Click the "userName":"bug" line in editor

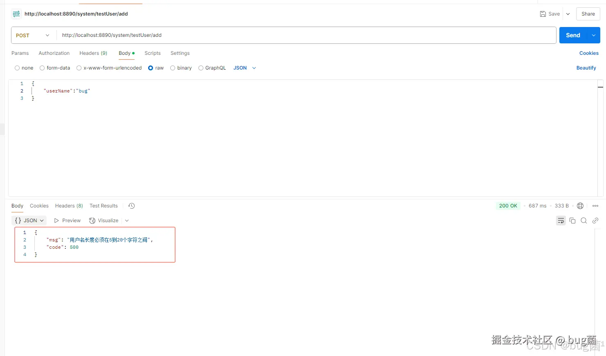point(67,91)
